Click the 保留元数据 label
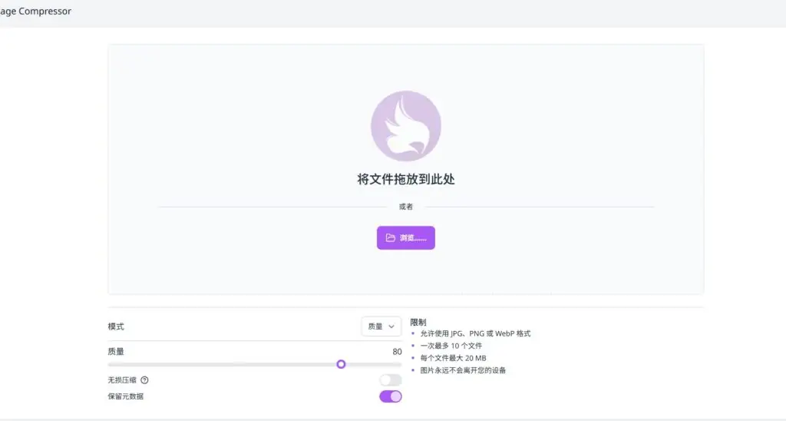The height and width of the screenshot is (421, 786). tap(125, 396)
